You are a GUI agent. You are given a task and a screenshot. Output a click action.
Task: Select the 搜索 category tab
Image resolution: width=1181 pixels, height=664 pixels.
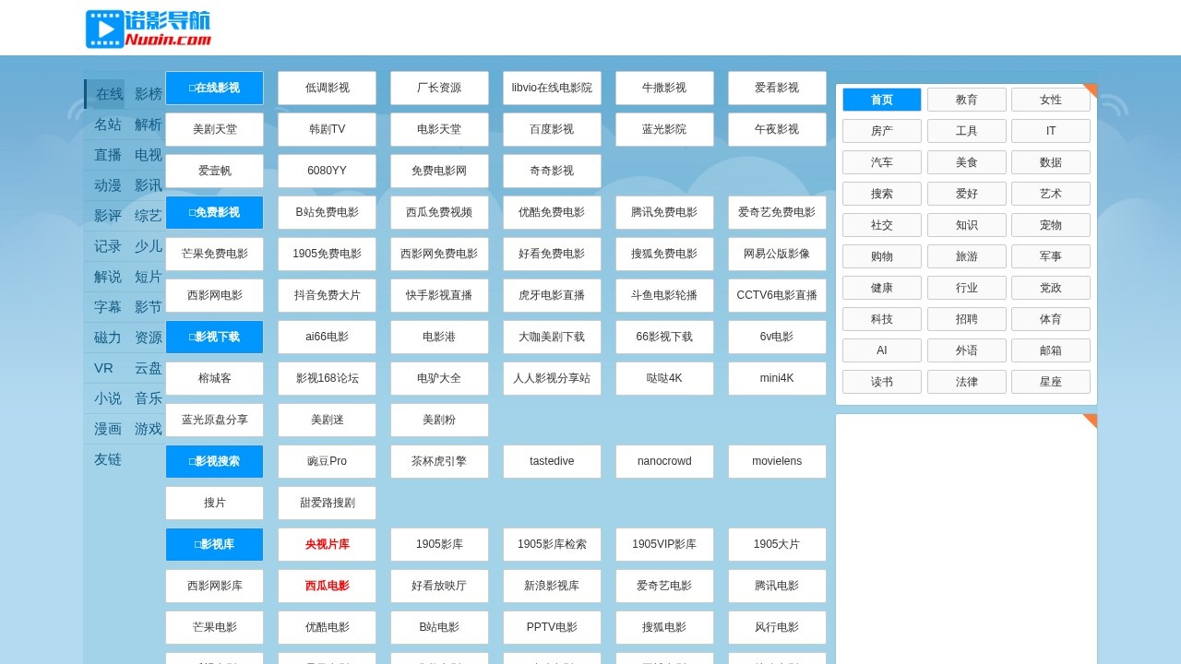[882, 194]
